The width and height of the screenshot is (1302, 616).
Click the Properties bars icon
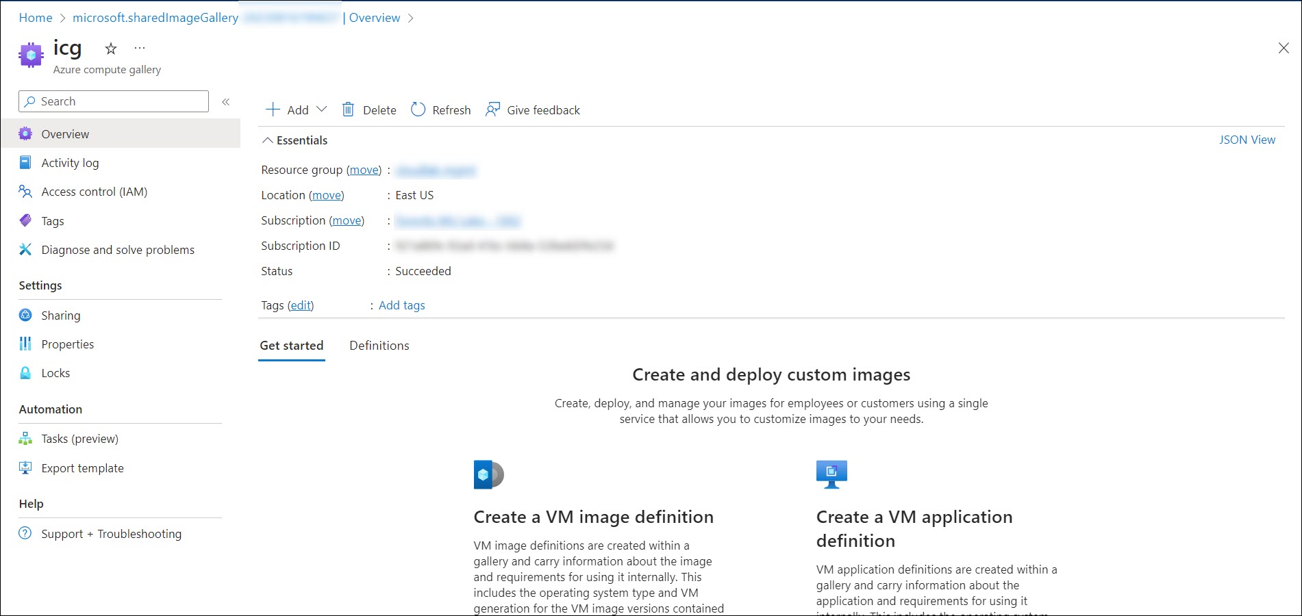click(x=25, y=344)
